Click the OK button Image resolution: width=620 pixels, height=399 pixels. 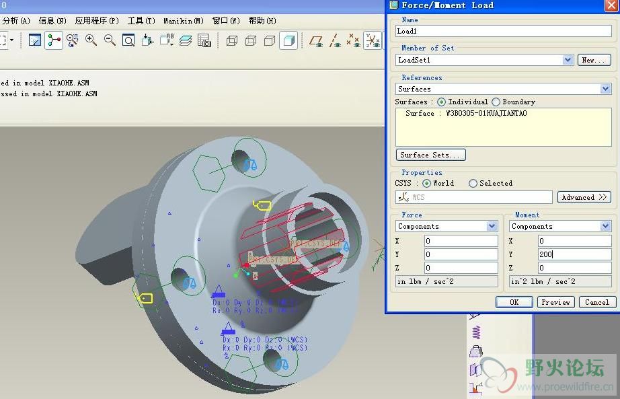pos(514,302)
